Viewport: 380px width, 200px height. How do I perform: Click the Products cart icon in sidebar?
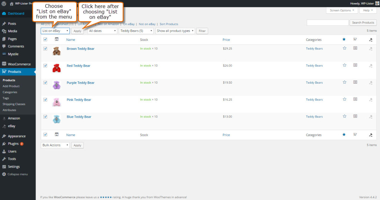4,72
